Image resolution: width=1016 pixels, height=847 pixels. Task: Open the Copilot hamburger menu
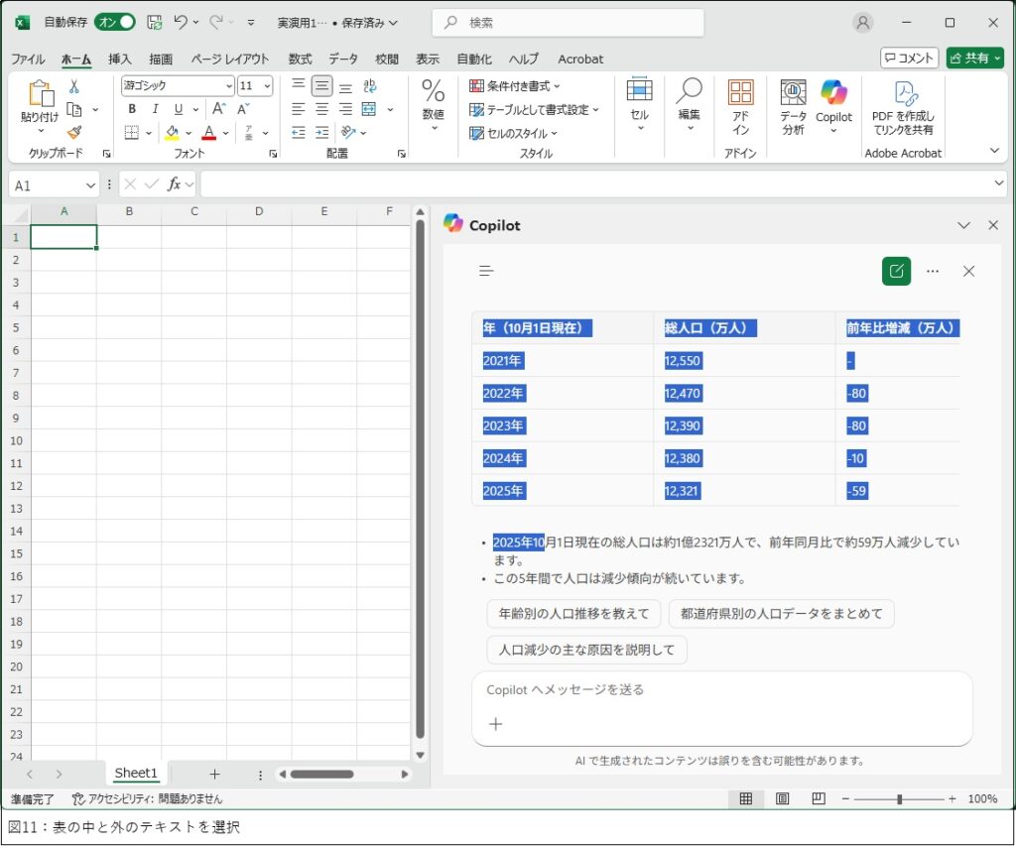pyautogui.click(x=486, y=271)
